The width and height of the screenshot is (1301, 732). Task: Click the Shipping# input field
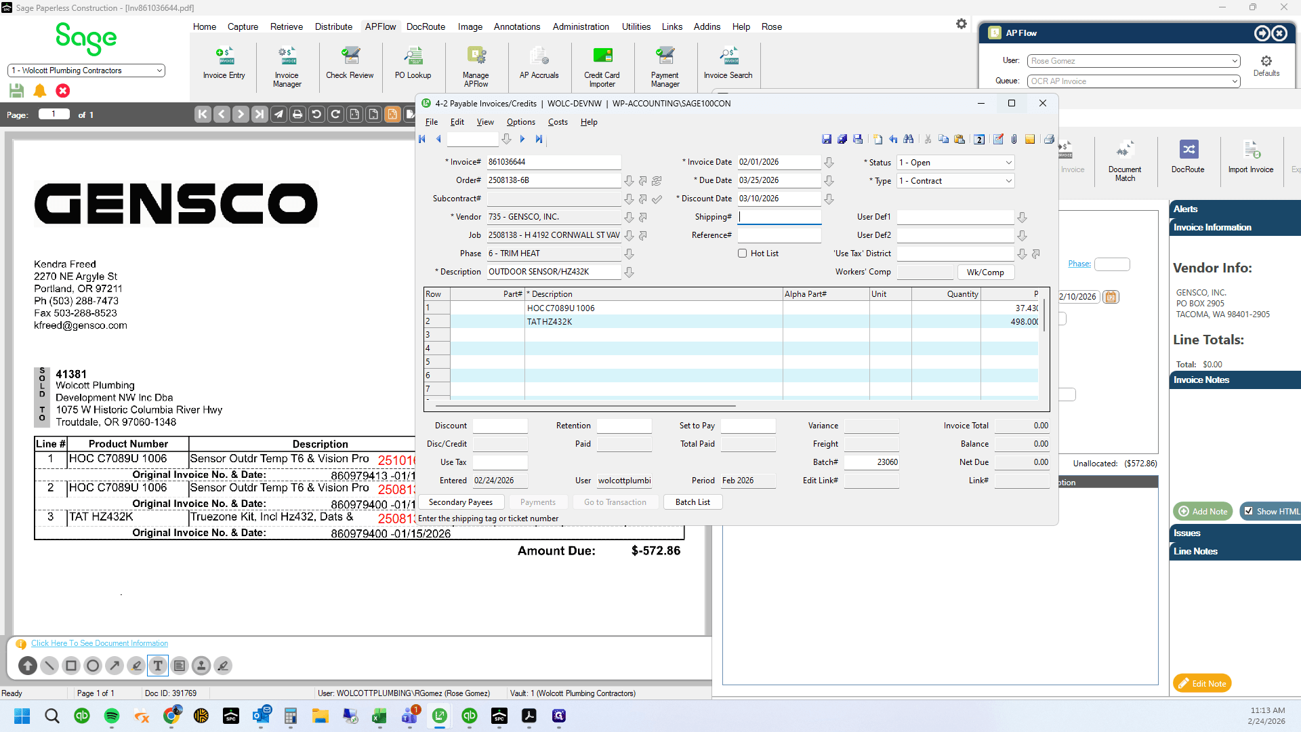point(779,218)
